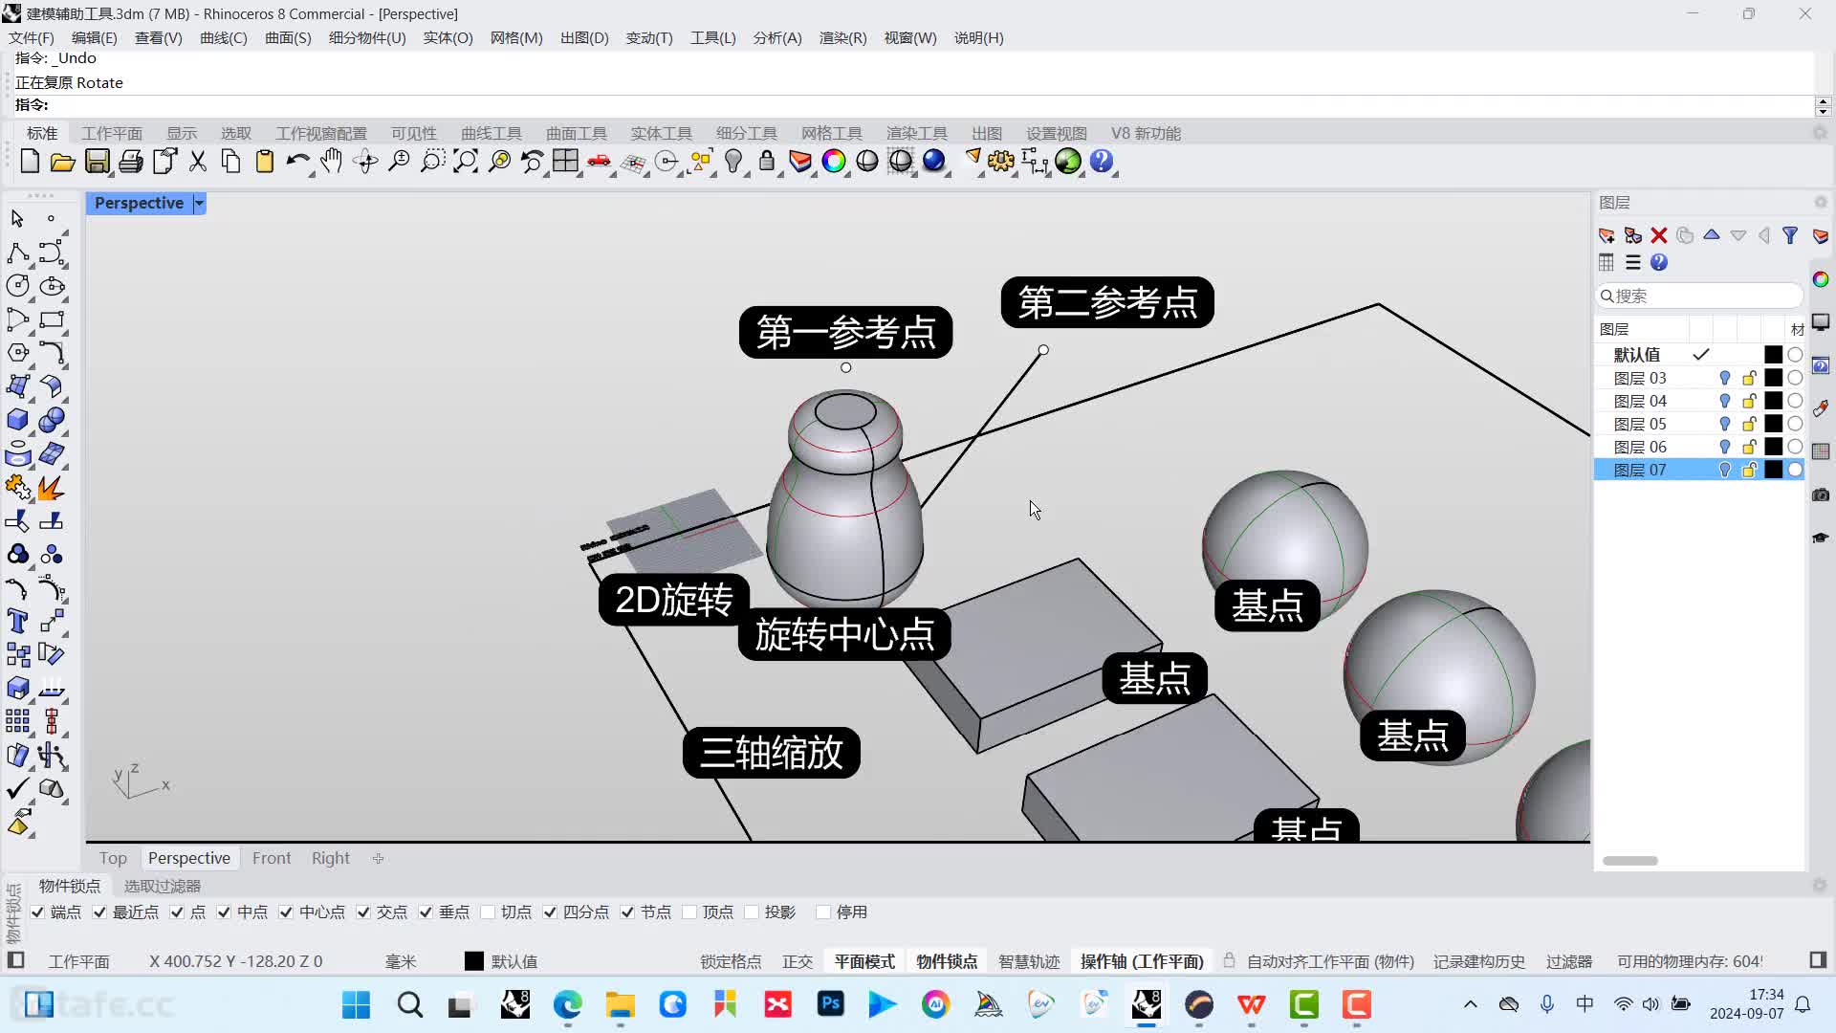
Task: Click the layers panel horizontal scrollbar
Action: click(1630, 861)
